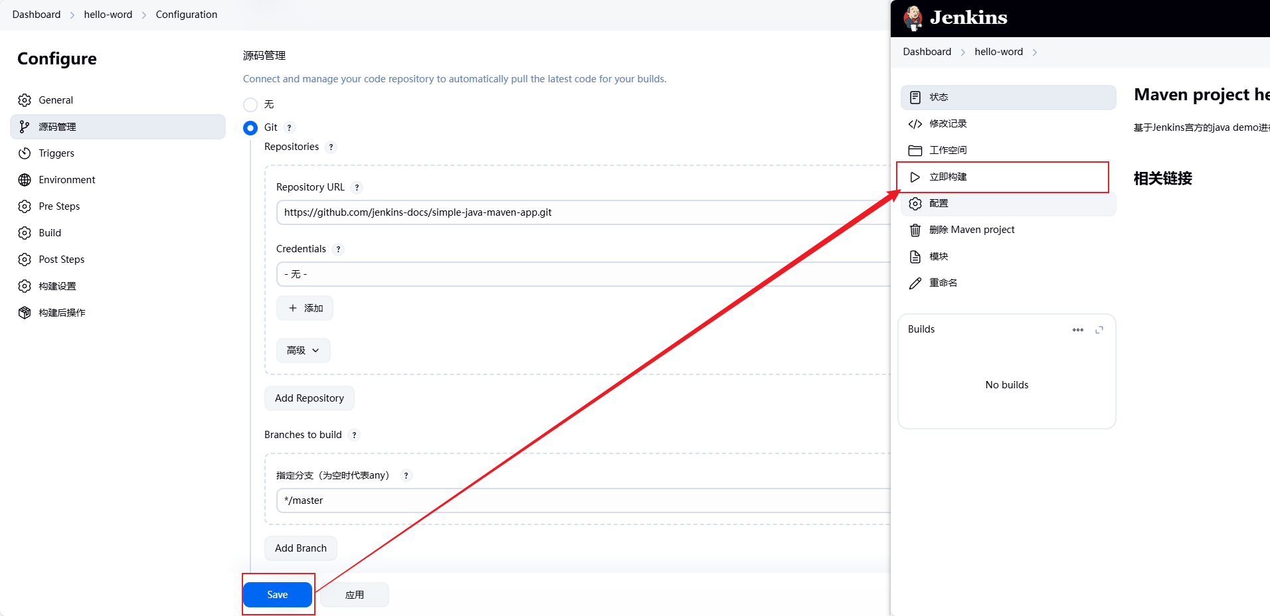Open the Builds three-dots options icon
Viewport: 1270px width, 616px height.
(x=1078, y=330)
